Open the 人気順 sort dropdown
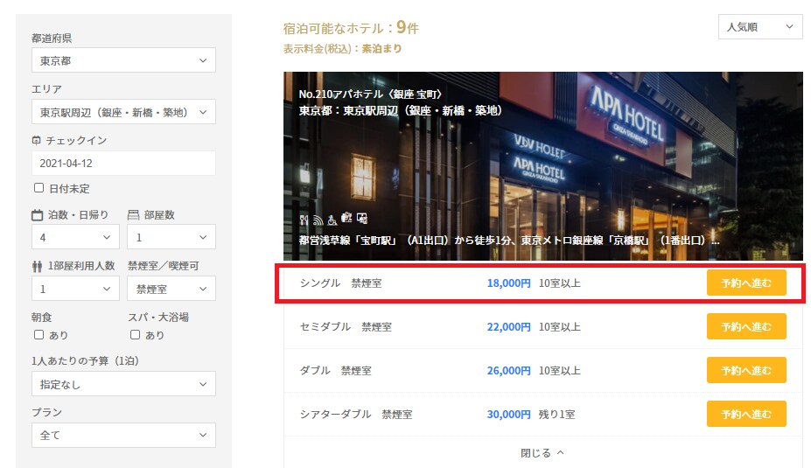811x468 pixels. (x=760, y=27)
